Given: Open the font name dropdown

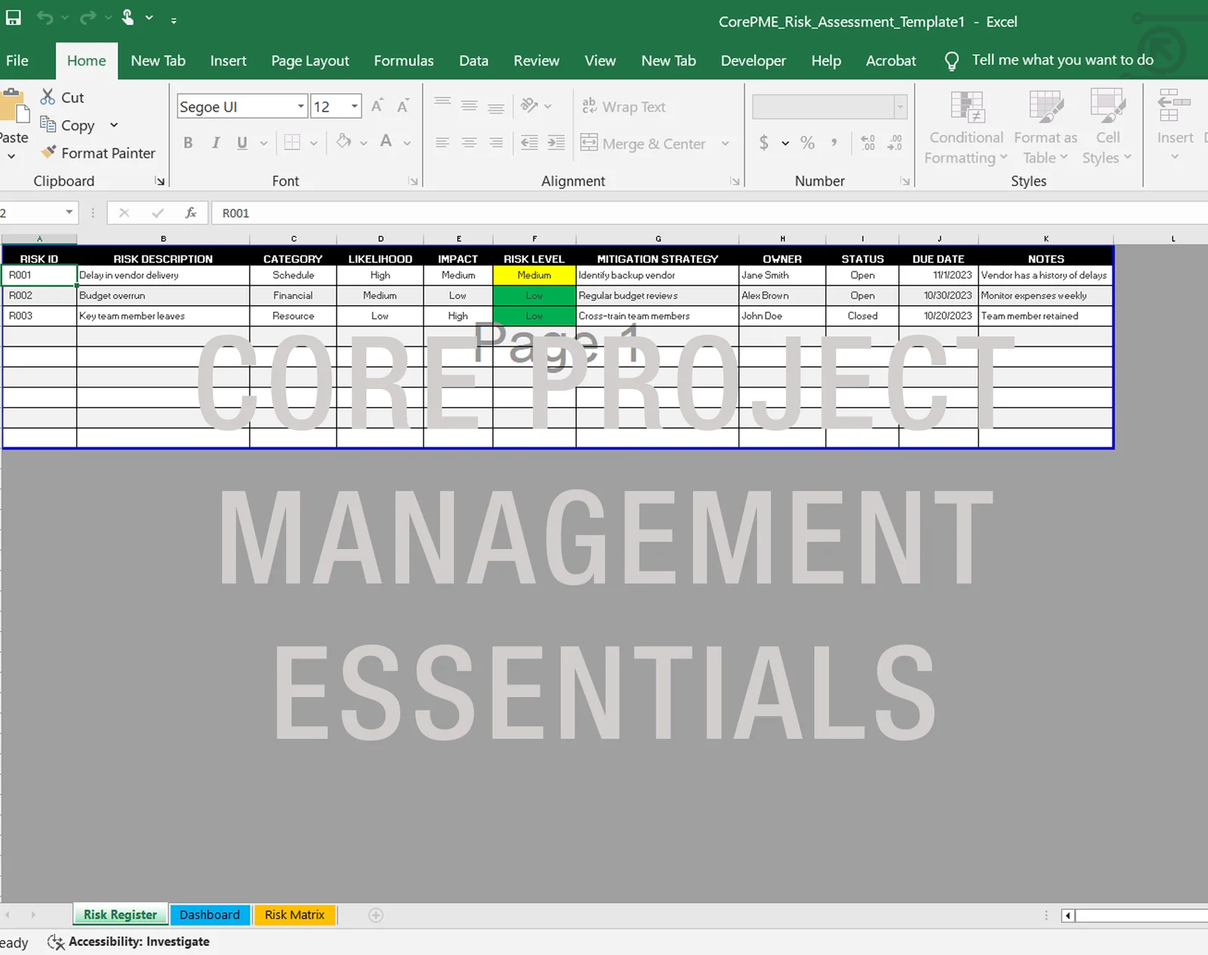Looking at the screenshot, I should point(300,106).
